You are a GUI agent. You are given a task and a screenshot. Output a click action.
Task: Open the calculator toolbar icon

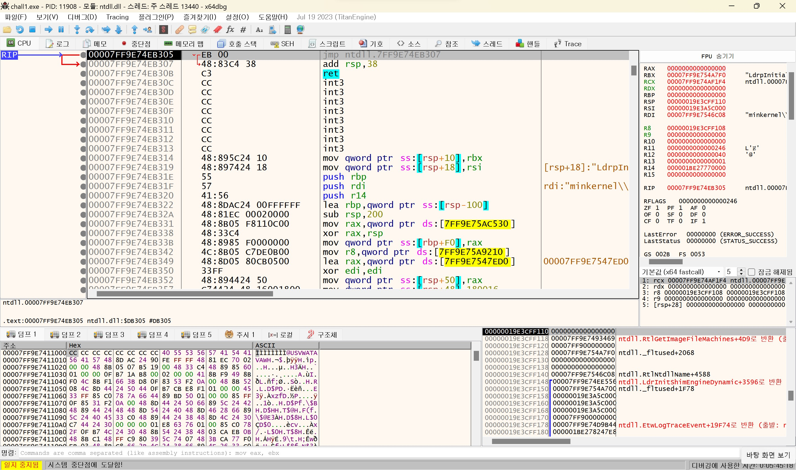pyautogui.click(x=287, y=30)
